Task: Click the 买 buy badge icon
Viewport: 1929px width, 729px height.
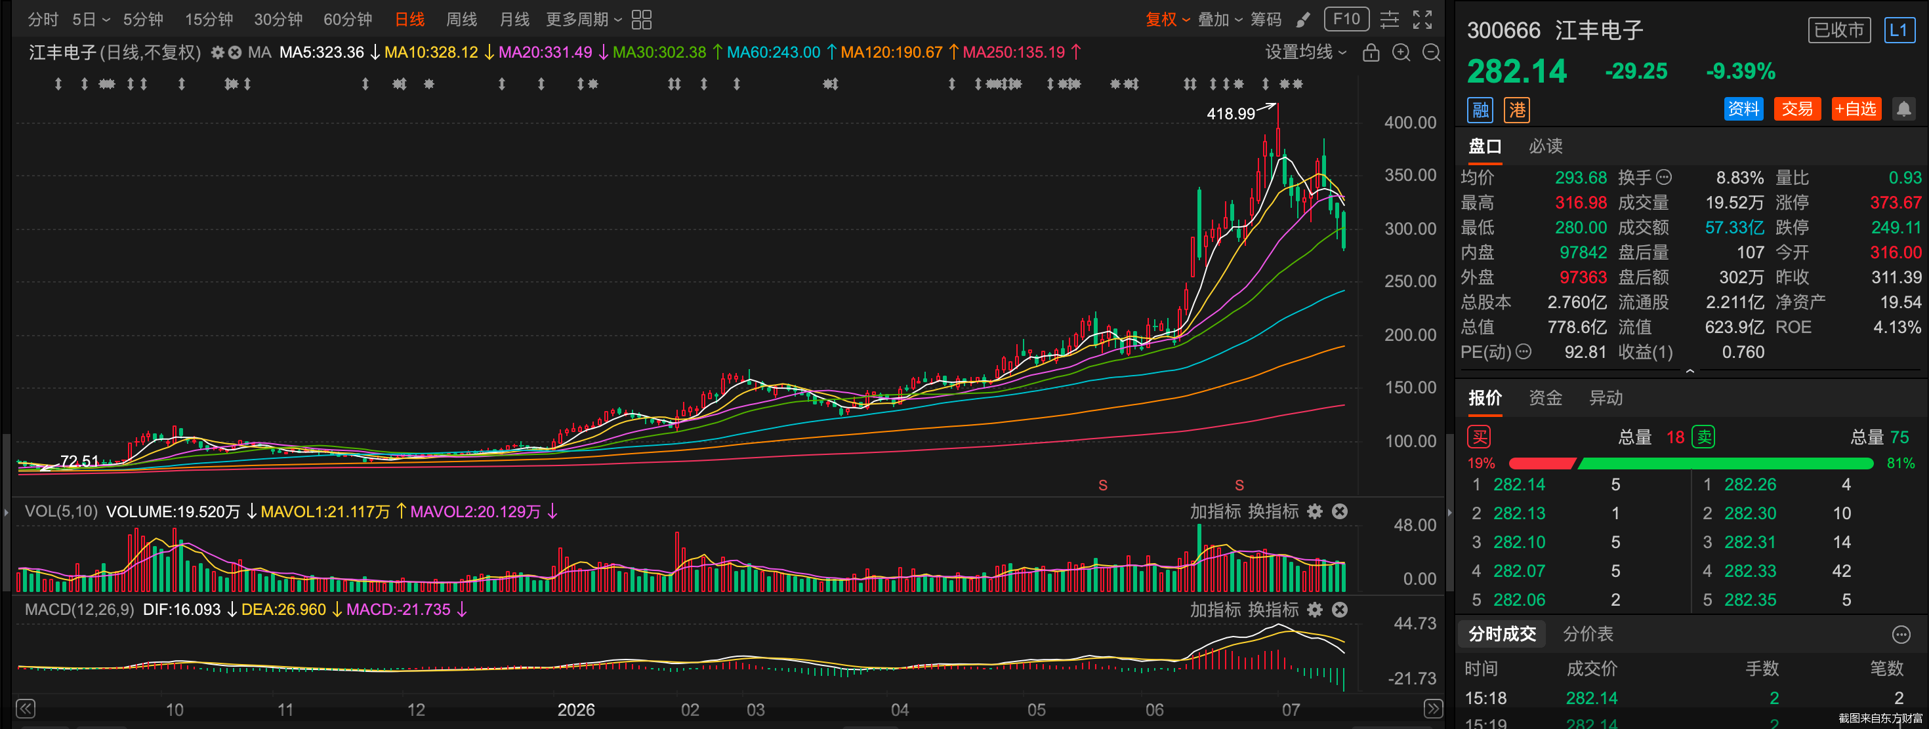Action: (x=1479, y=437)
